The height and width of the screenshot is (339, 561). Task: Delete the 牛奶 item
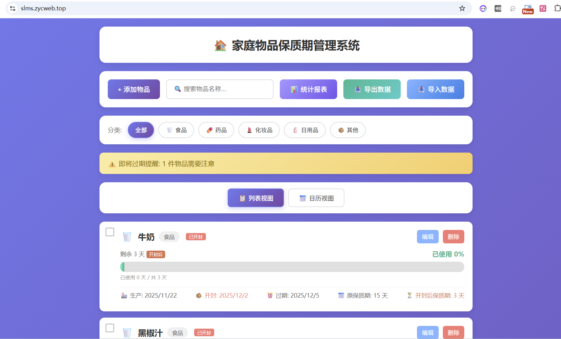(x=454, y=237)
